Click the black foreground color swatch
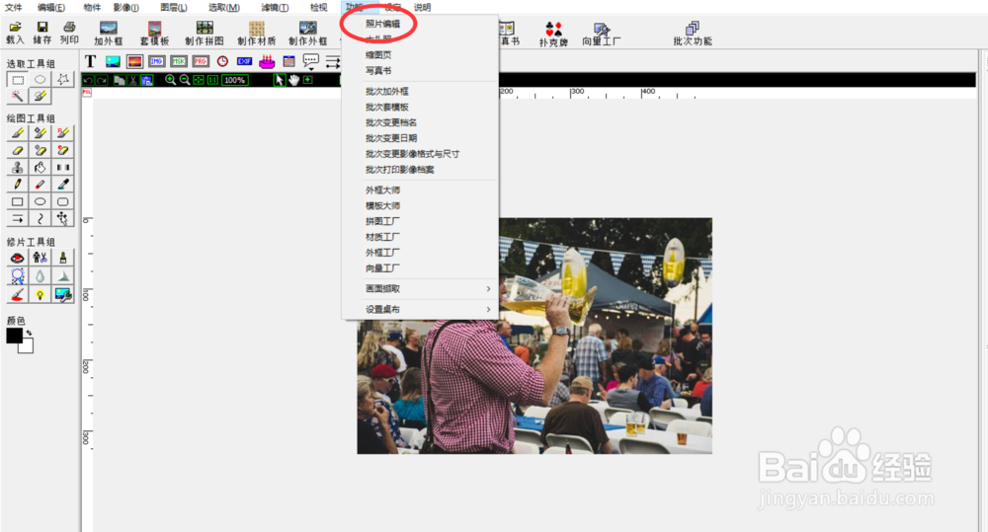The width and height of the screenshot is (988, 532). (14, 336)
